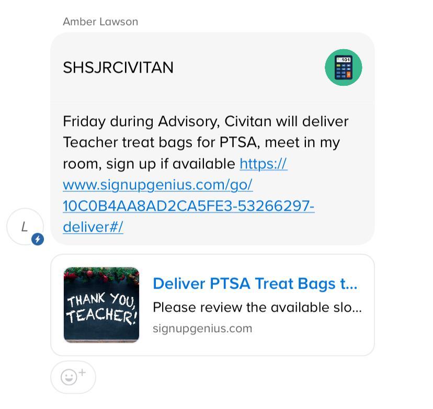Screen dimensions: 433x409
Task: Click 'room, sign up if available' text
Action: [149, 164]
